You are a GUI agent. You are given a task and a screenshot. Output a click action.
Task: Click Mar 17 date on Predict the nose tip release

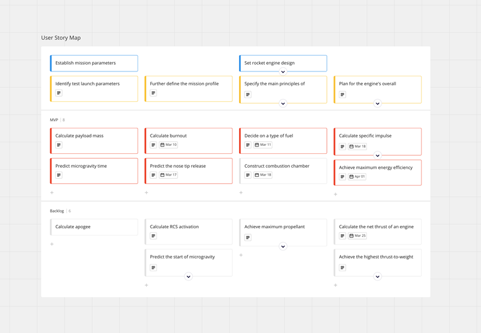(x=168, y=176)
